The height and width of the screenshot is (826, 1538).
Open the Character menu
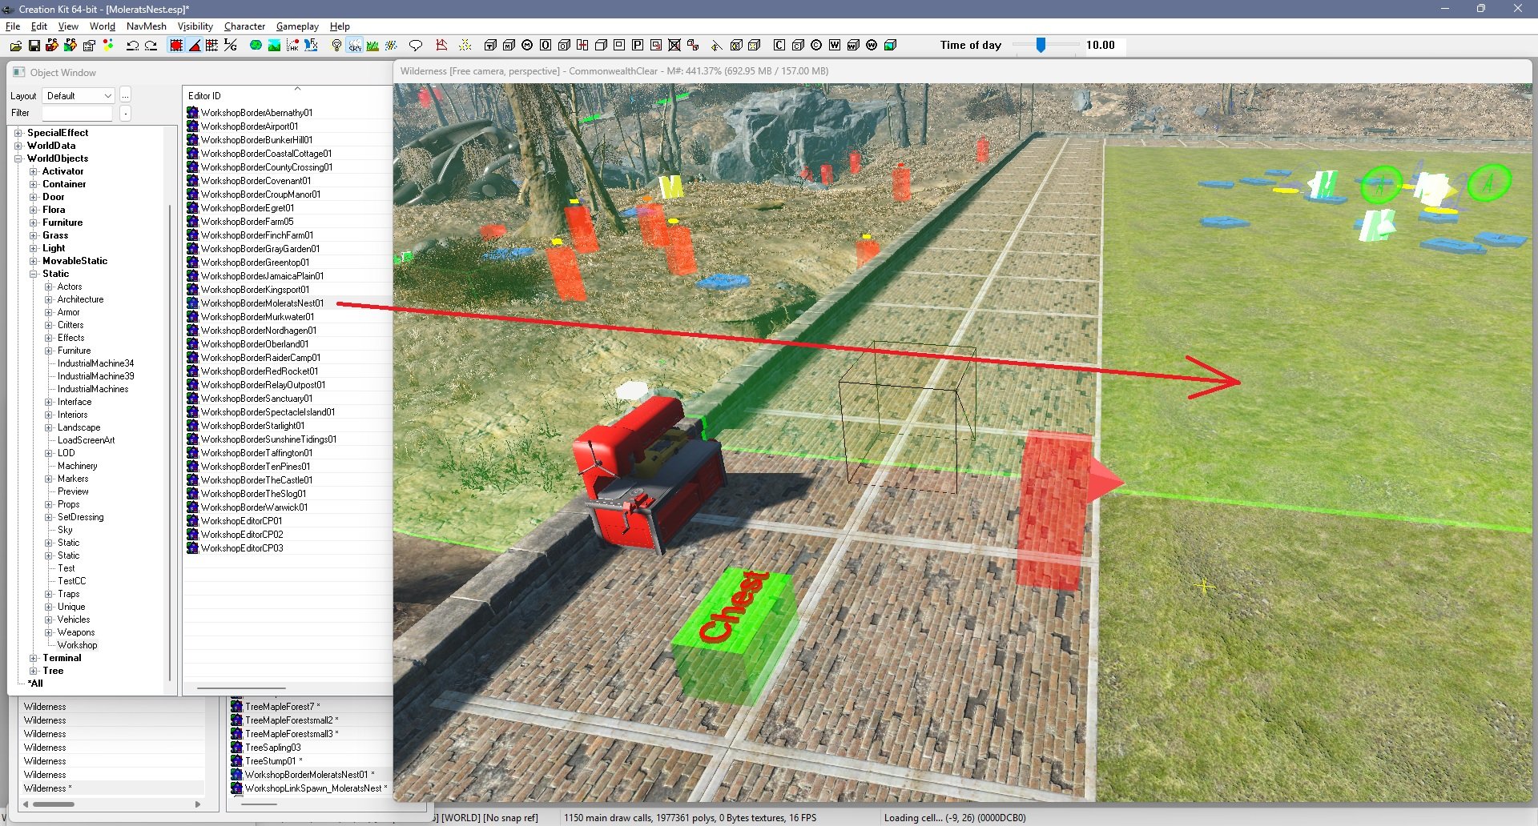click(x=244, y=26)
